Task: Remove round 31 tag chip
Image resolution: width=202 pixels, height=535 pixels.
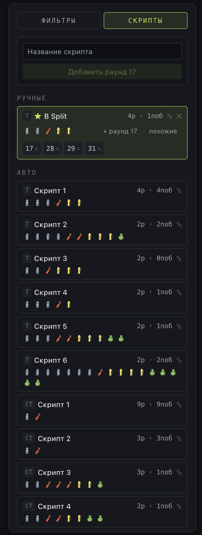Action: (99, 149)
